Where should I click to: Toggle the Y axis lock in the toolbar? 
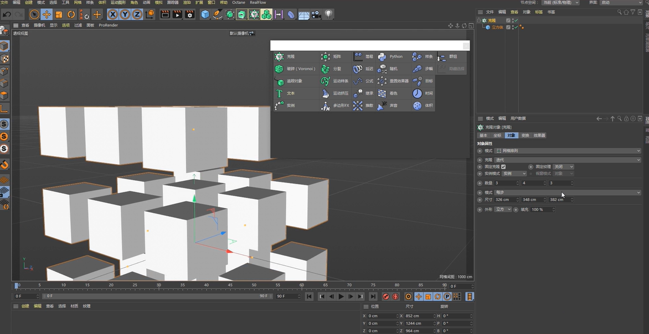pos(126,14)
